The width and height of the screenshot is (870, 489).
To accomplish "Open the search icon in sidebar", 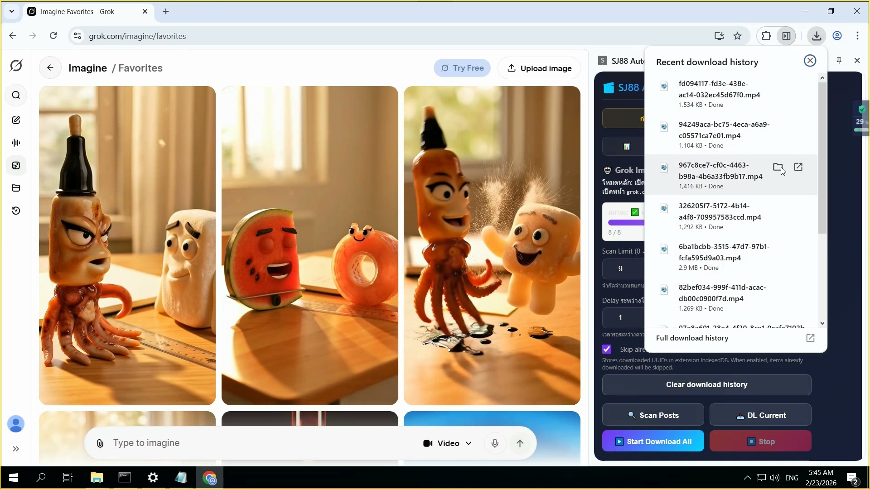I will [16, 95].
